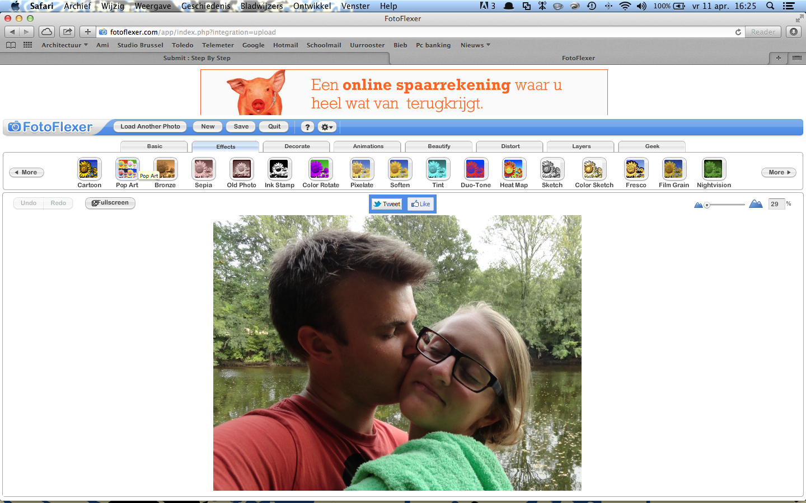Click Safari iCloud tabs icon

(x=47, y=32)
